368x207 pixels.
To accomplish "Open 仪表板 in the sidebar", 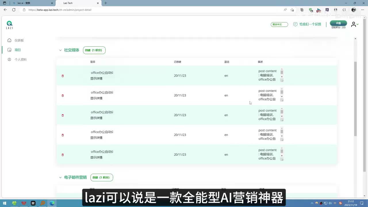I will tap(19, 41).
